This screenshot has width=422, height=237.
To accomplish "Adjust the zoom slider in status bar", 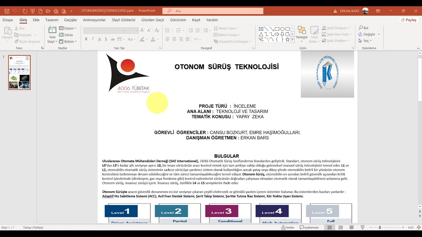I will (380, 227).
